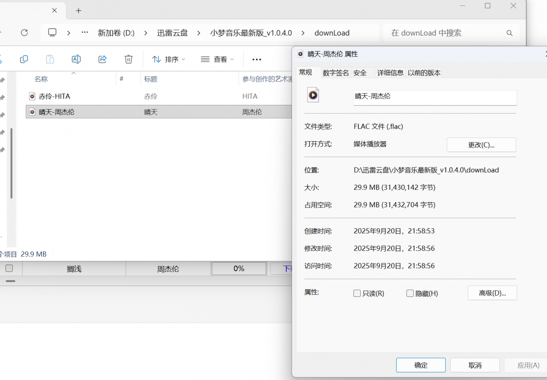This screenshot has height=380, width=547.
Task: Click the share icon in toolbar
Action: (103, 59)
